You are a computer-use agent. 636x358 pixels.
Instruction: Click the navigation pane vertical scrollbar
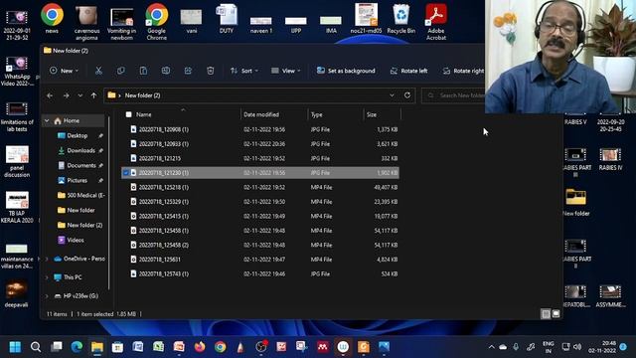point(108,203)
